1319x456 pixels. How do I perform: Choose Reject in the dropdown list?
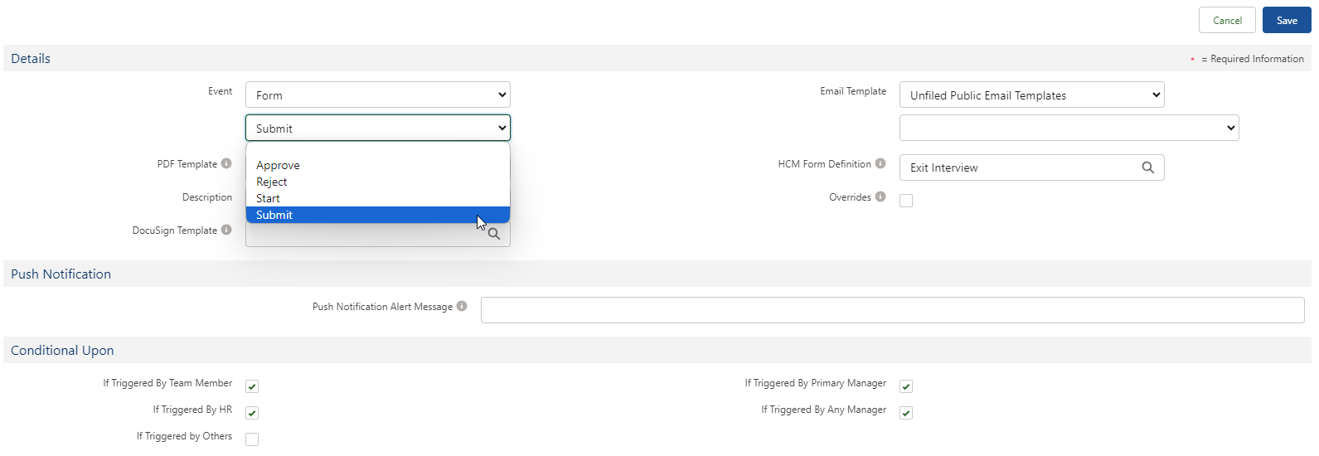point(272,182)
